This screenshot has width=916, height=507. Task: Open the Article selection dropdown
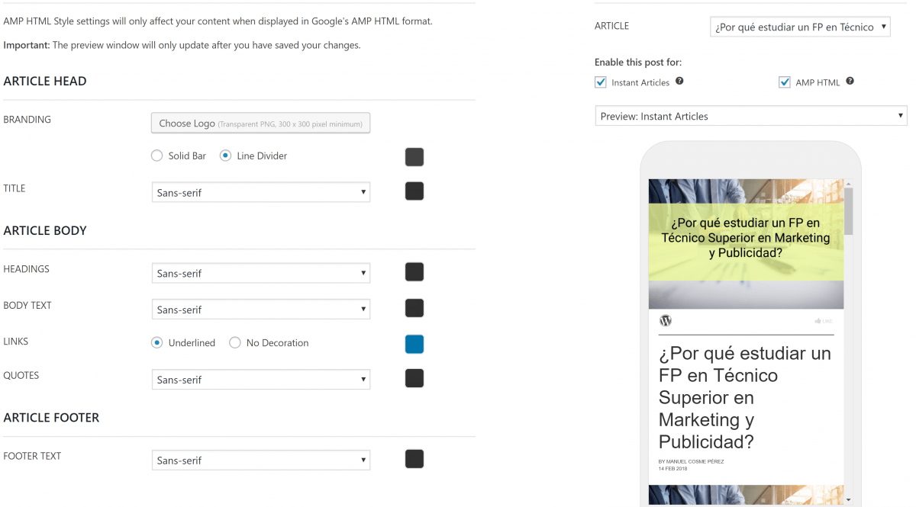point(800,26)
